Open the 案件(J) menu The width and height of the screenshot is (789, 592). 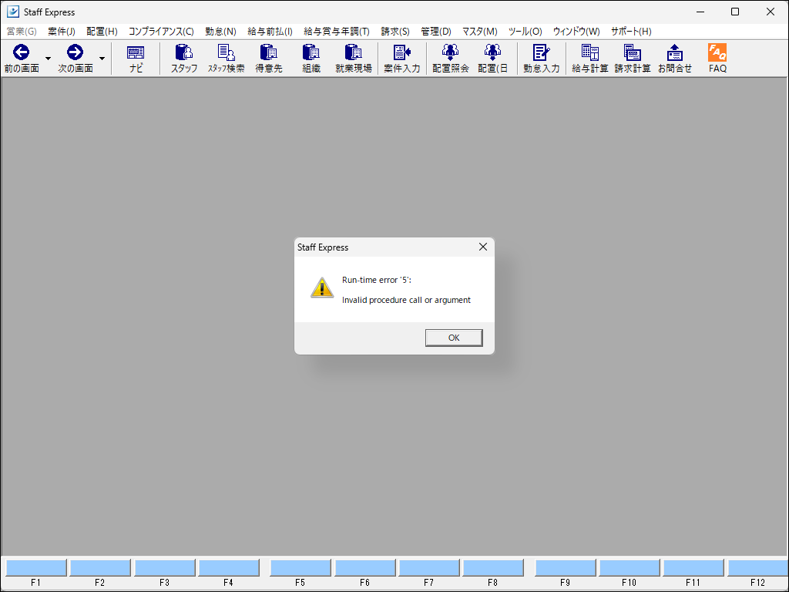pos(62,31)
